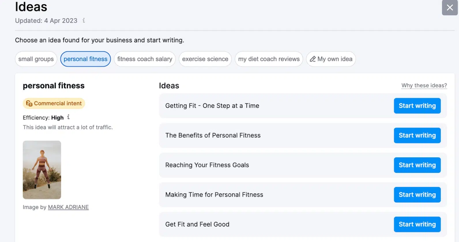This screenshot has width=459, height=242.
Task: Choose the exercise science topic chip
Action: click(205, 59)
